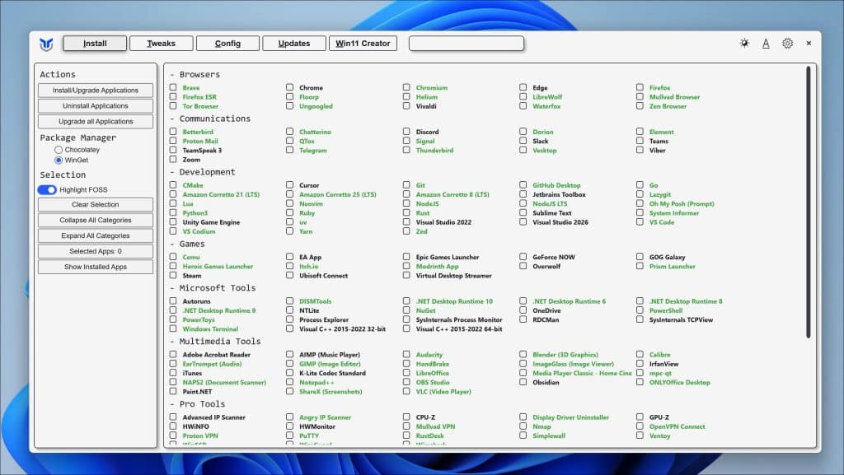This screenshot has height=475, width=844.
Task: Check the Git checkbox
Action: coord(406,185)
